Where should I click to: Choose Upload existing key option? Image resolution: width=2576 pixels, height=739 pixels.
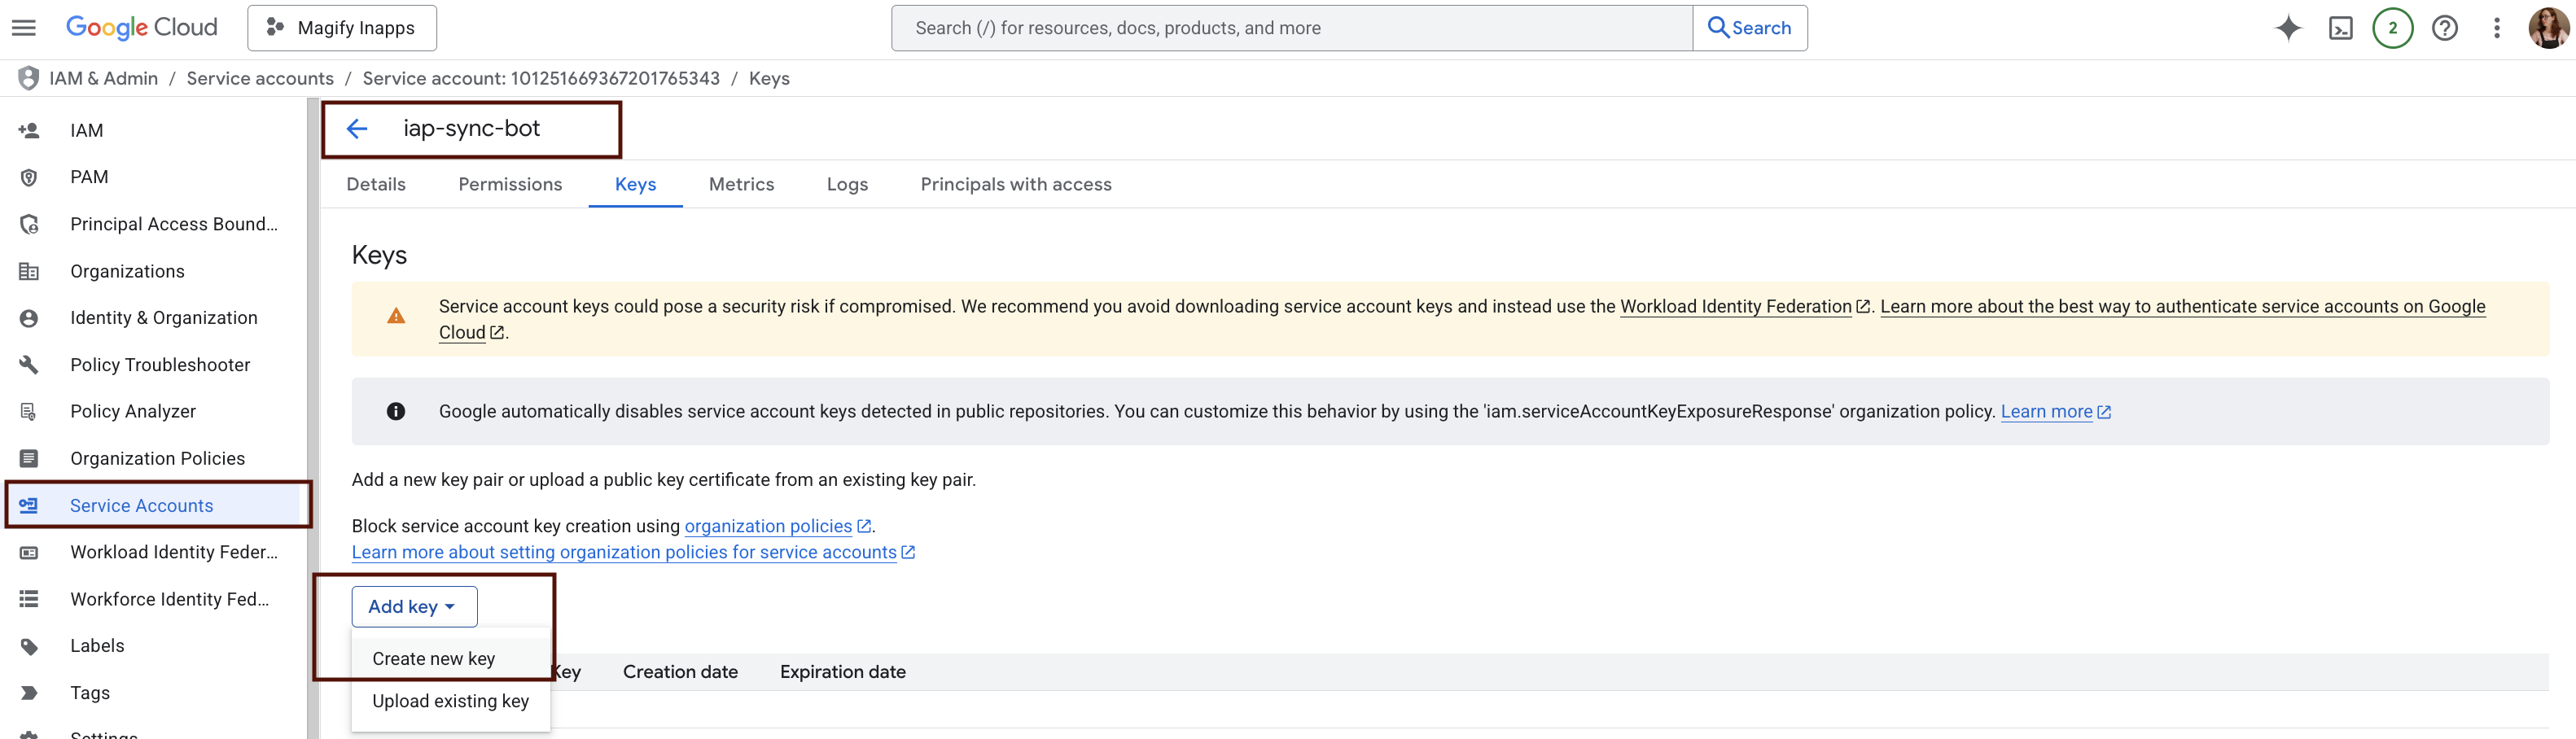tap(450, 701)
